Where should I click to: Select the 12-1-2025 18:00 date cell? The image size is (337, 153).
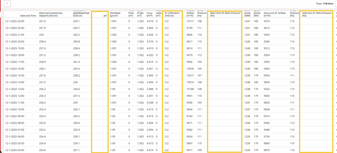pyautogui.click(x=14, y=55)
